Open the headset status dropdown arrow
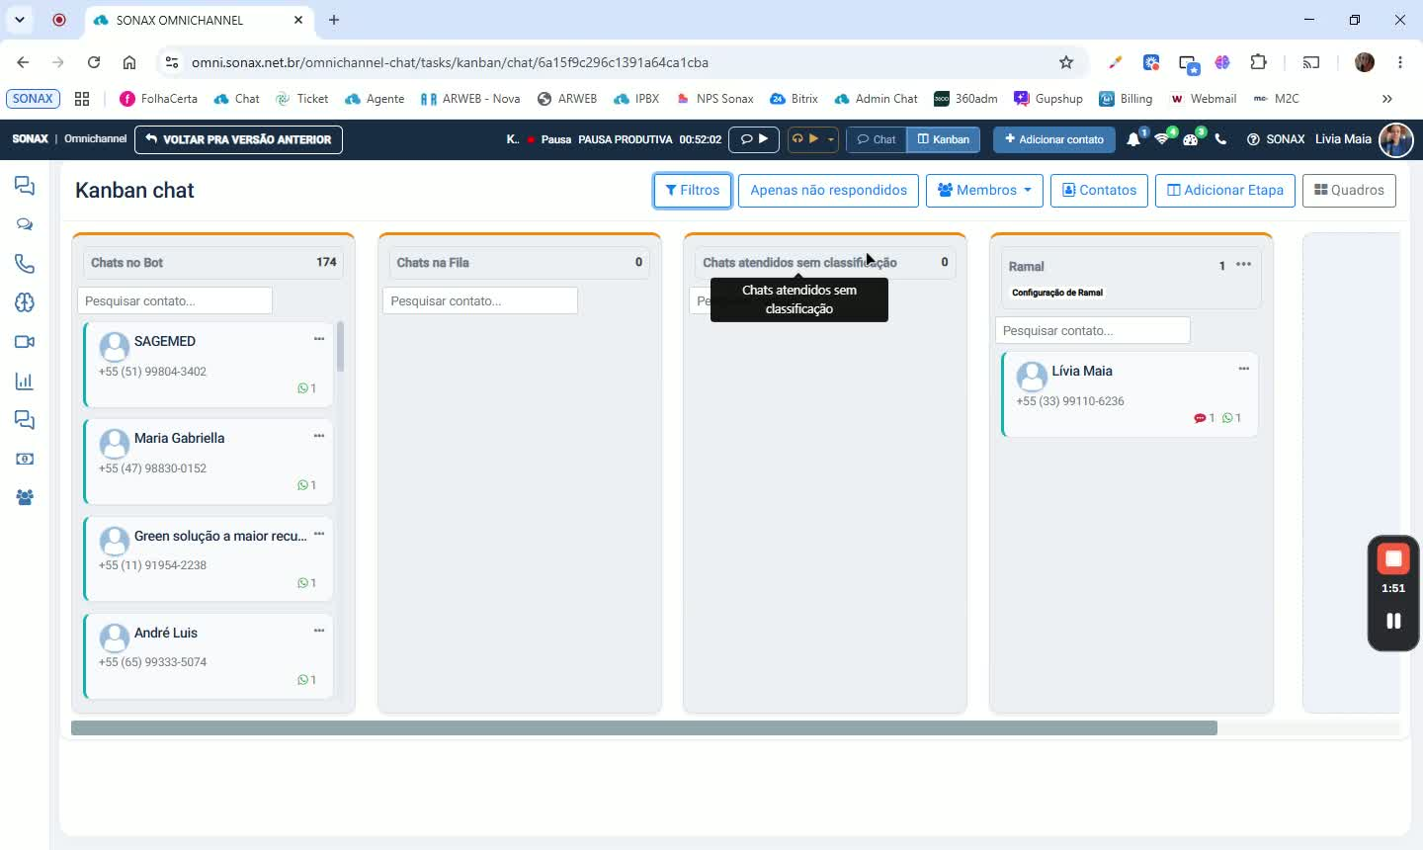 coord(831,139)
